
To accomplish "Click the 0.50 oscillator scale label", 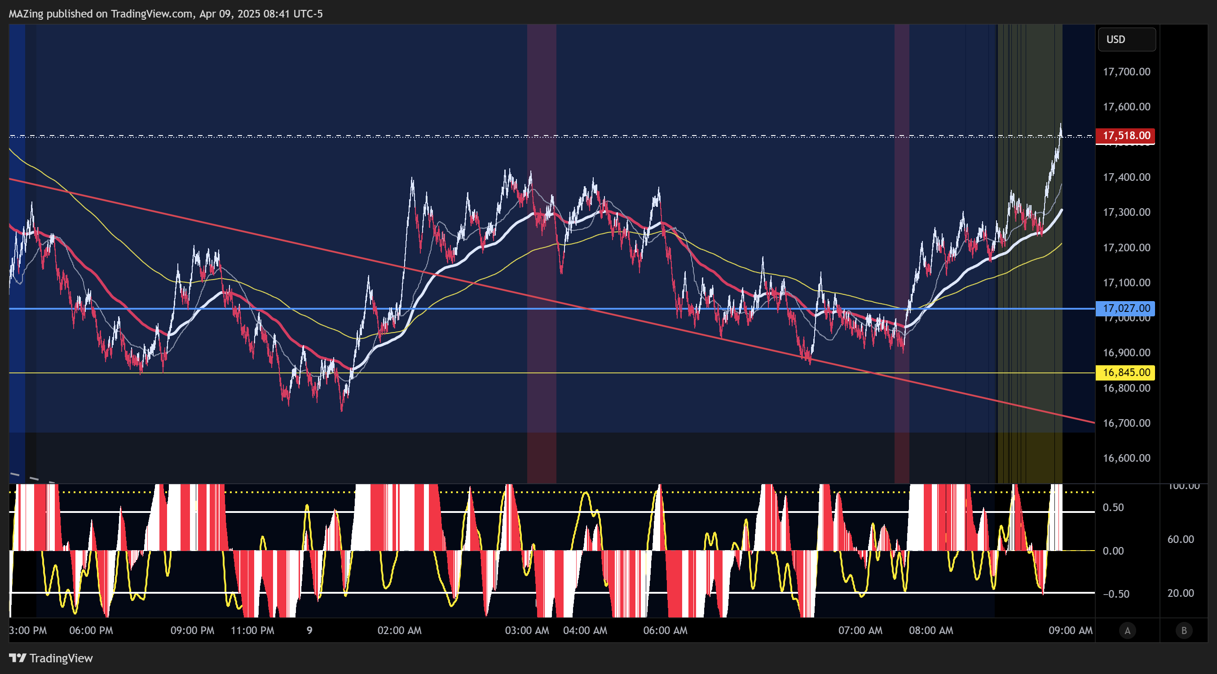I will point(1113,508).
